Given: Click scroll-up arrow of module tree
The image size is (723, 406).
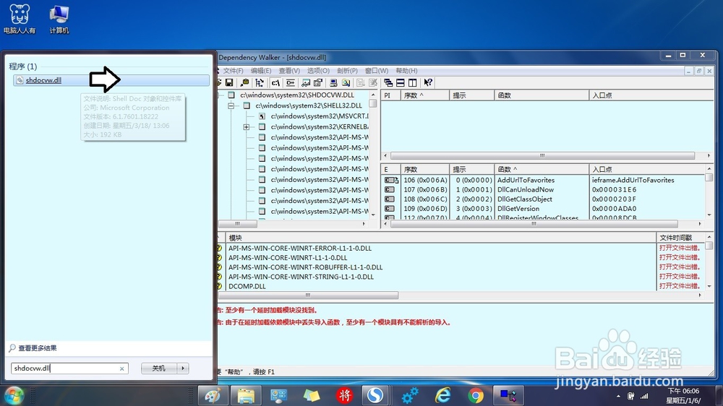Looking at the screenshot, I should click(373, 95).
